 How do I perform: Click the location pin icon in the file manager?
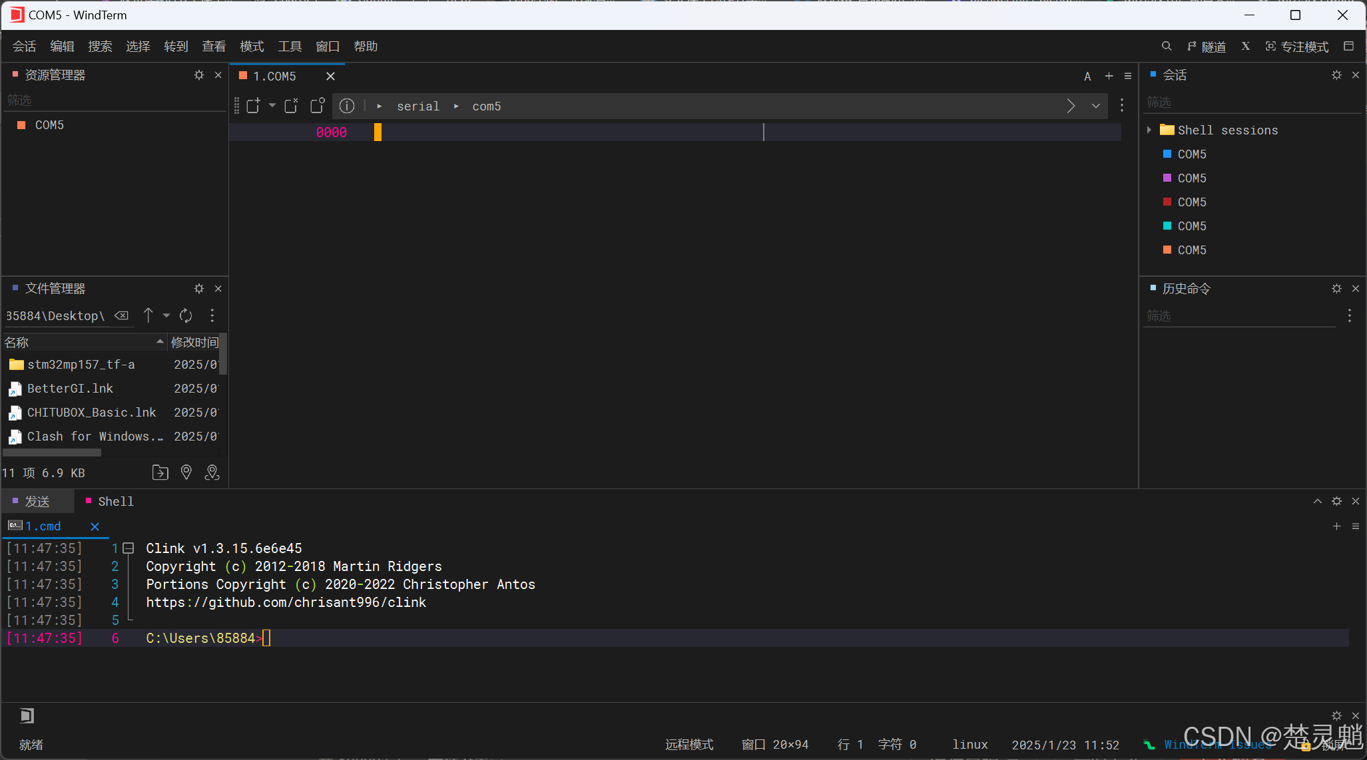186,473
